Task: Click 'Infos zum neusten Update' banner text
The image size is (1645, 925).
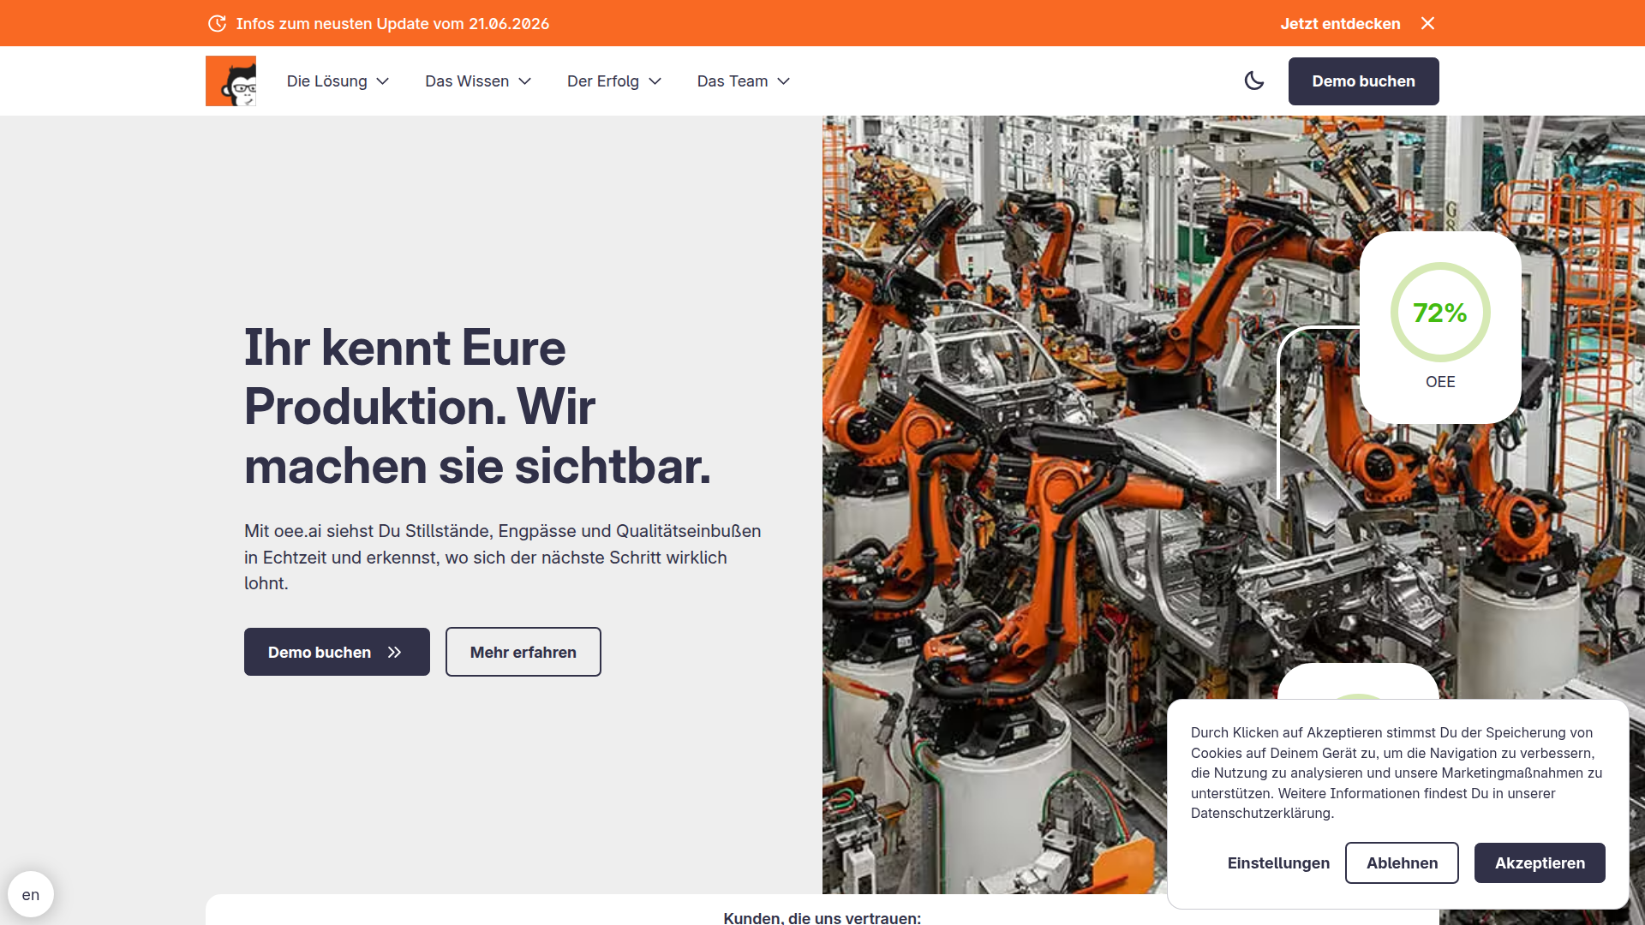Action: click(392, 24)
